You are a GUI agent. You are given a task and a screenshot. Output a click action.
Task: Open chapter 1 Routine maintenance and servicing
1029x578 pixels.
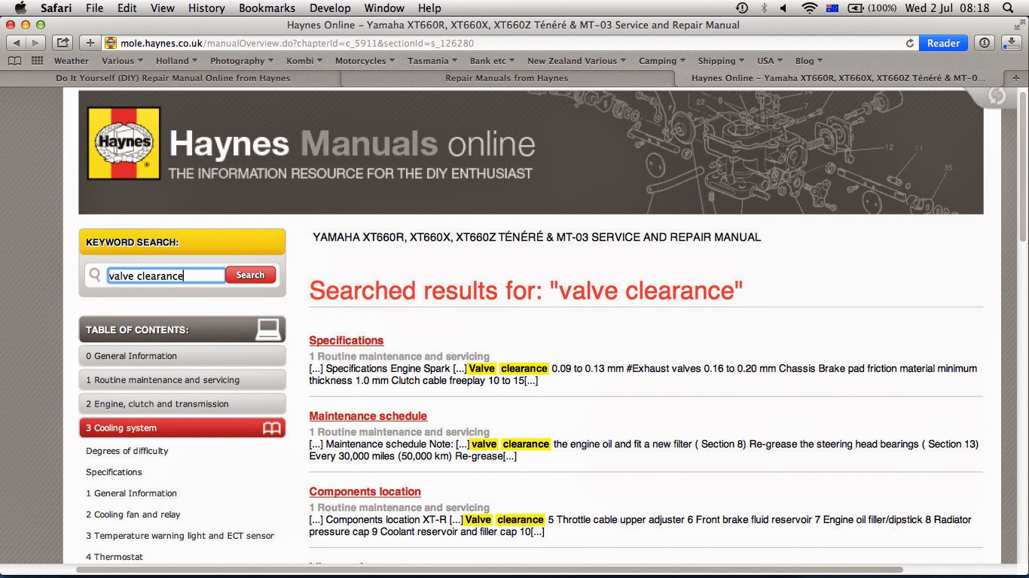182,380
